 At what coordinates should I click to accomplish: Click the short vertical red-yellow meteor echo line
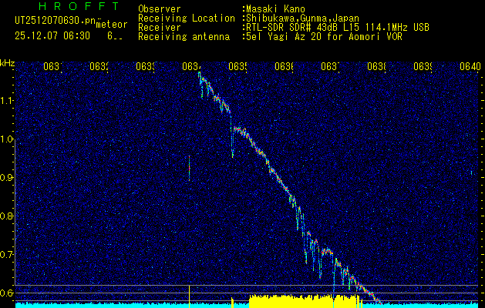(190, 169)
